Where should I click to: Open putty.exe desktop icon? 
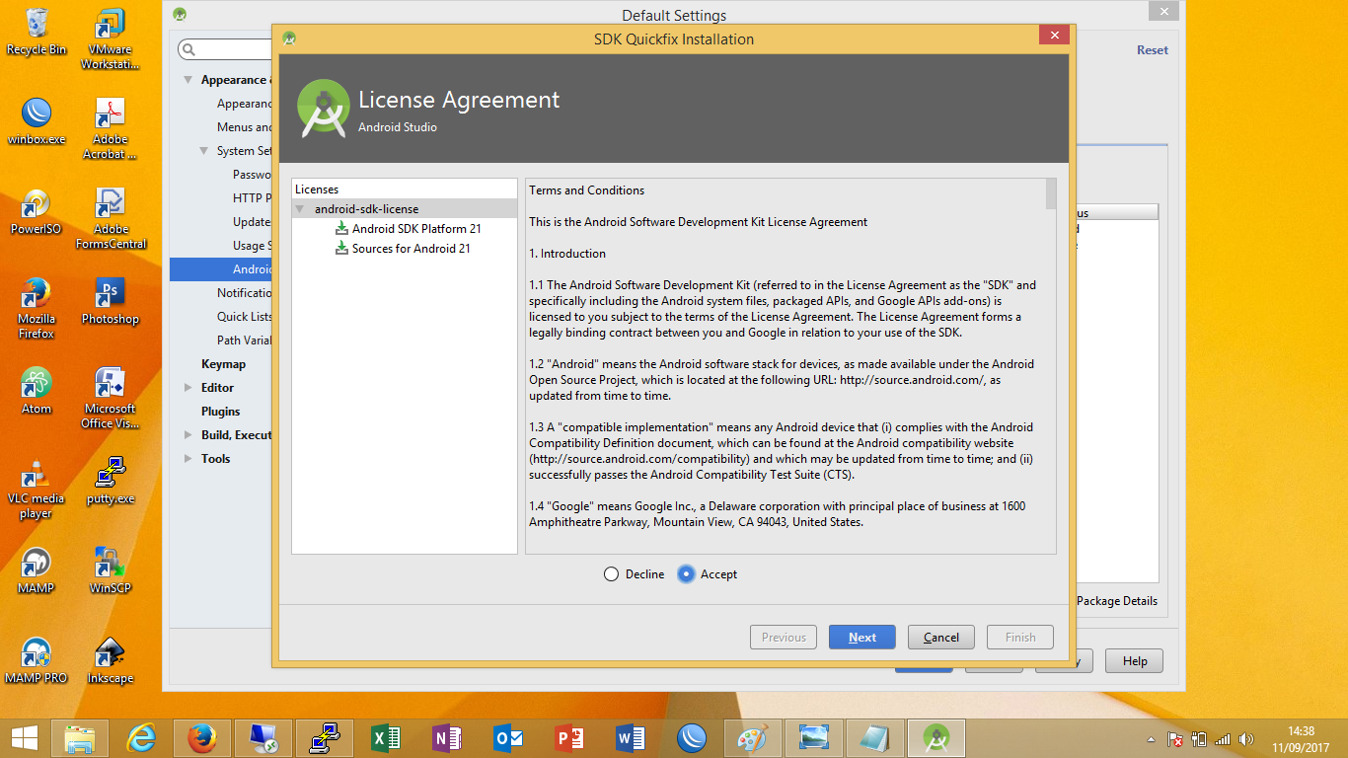coord(111,481)
